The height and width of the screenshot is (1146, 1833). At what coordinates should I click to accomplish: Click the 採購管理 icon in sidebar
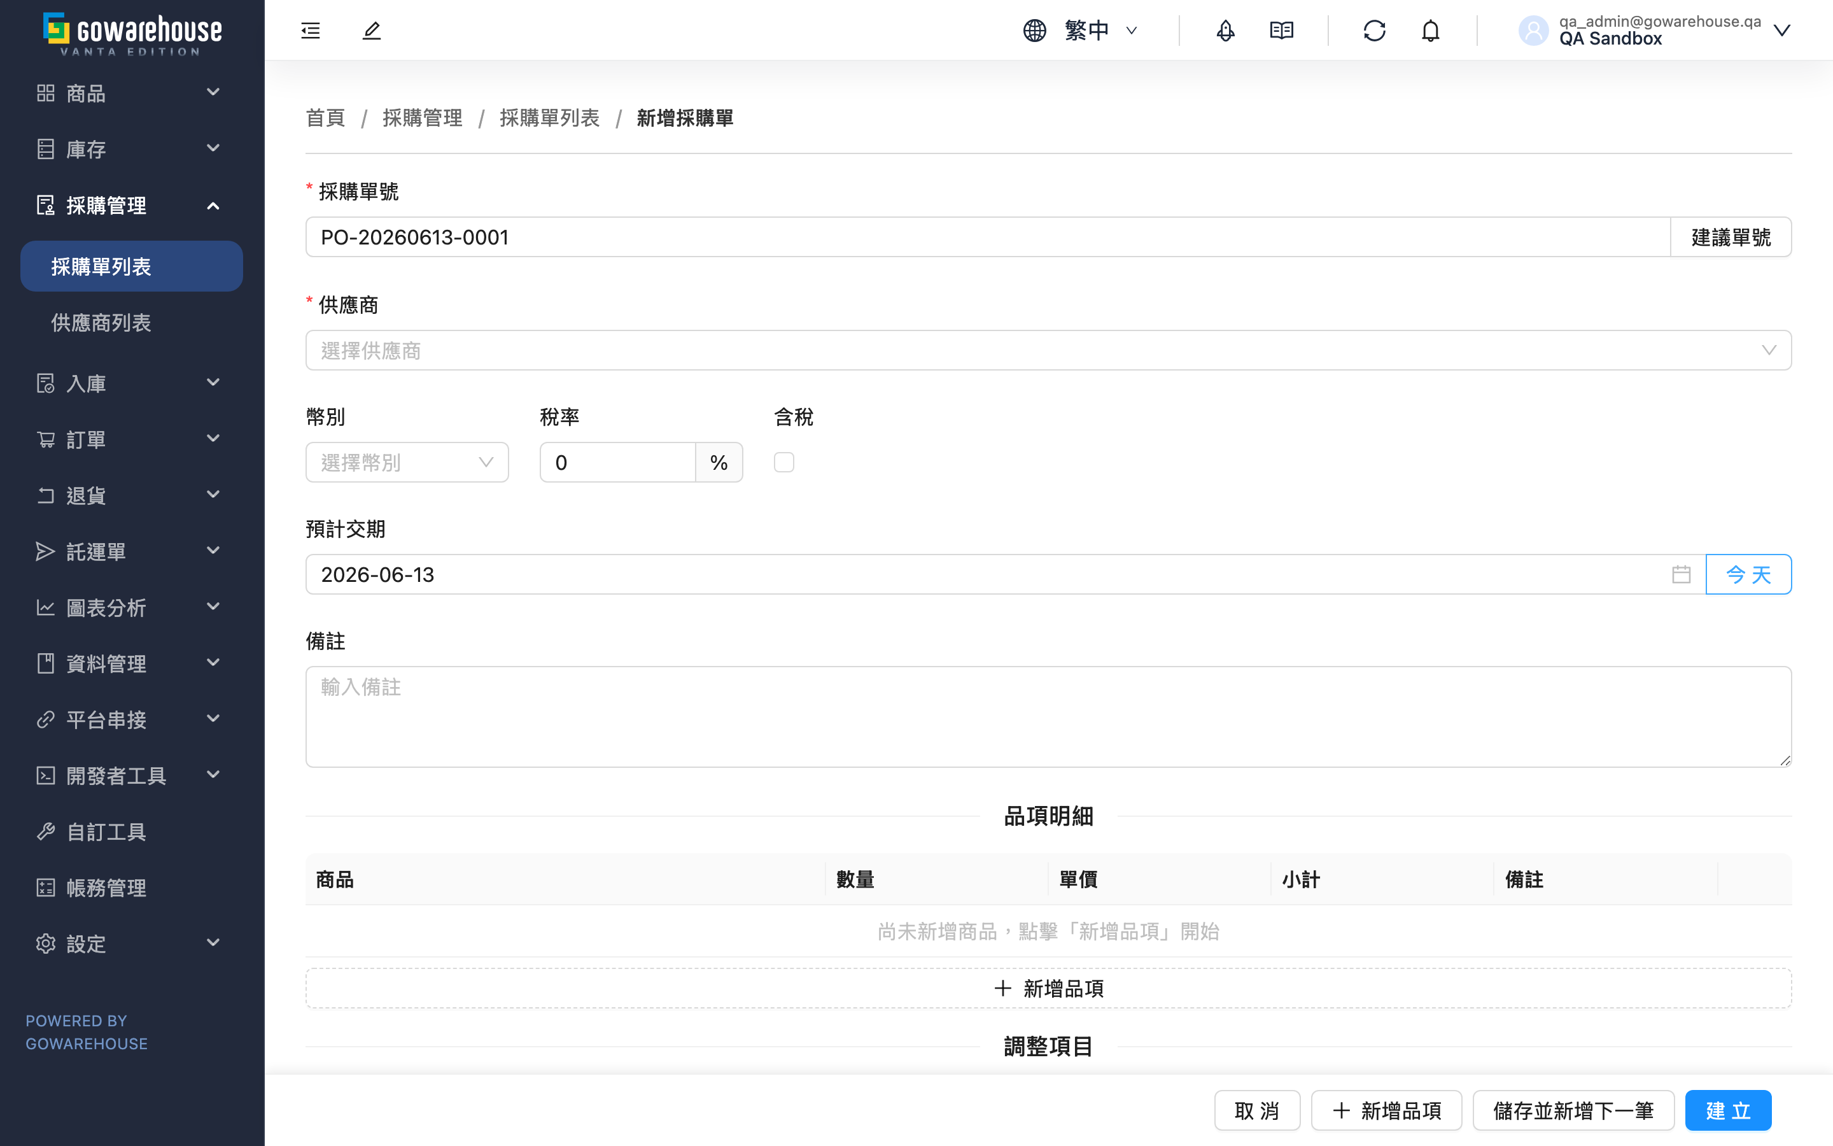[x=45, y=204]
